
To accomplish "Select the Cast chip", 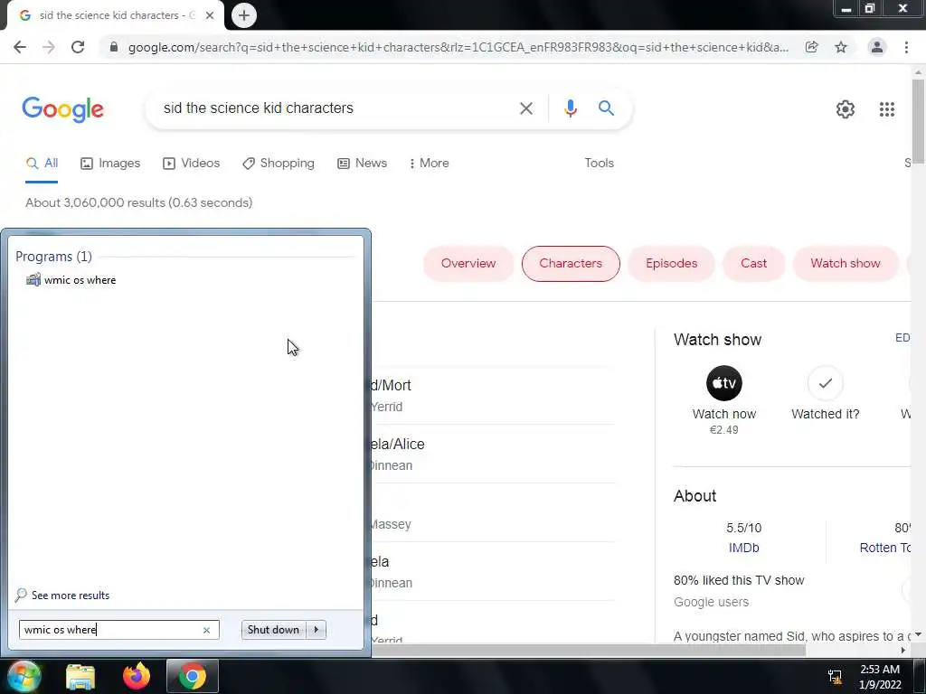I will tap(753, 264).
